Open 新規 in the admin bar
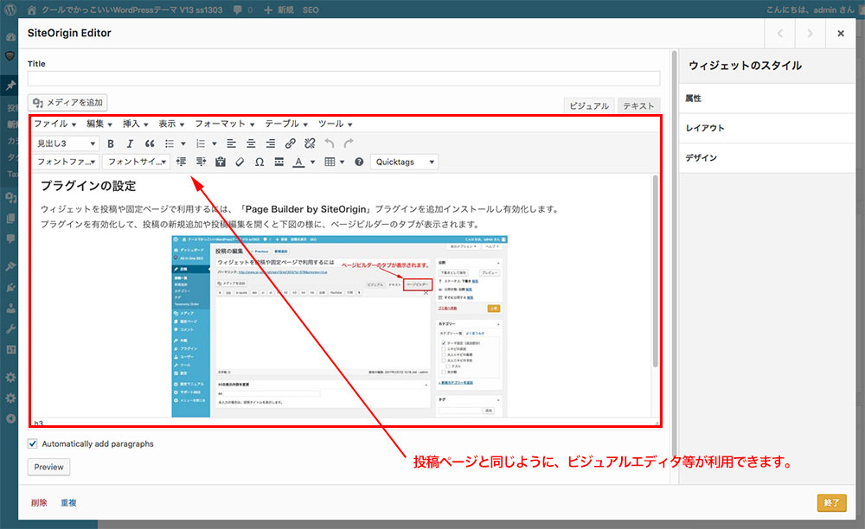The width and height of the screenshot is (865, 529). [x=279, y=10]
